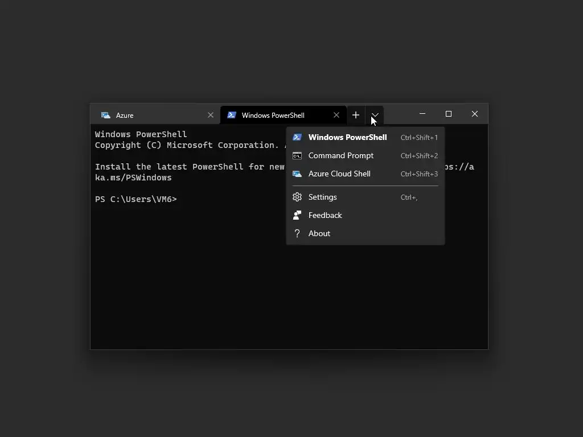Click the Ctrl+Shift+2 shortcut label
583x437 pixels.
[x=419, y=156]
